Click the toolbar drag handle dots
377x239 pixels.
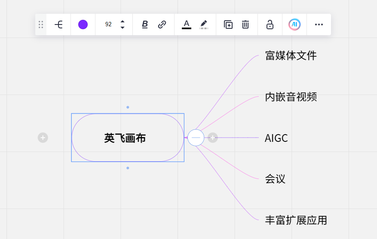click(41, 25)
